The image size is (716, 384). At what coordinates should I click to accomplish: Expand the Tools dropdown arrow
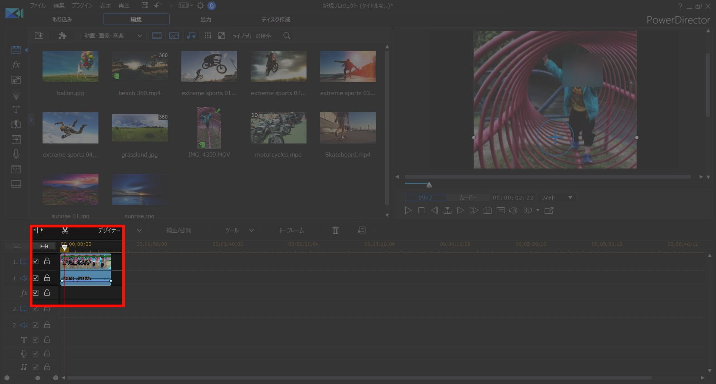point(251,230)
